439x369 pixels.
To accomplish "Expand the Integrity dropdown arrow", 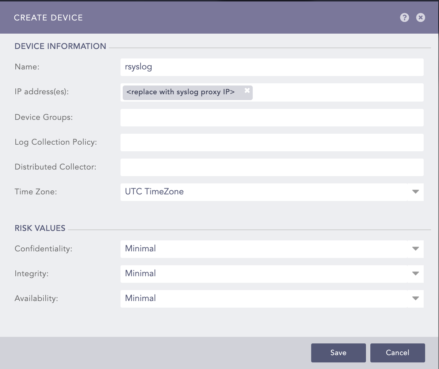I will 415,274.
